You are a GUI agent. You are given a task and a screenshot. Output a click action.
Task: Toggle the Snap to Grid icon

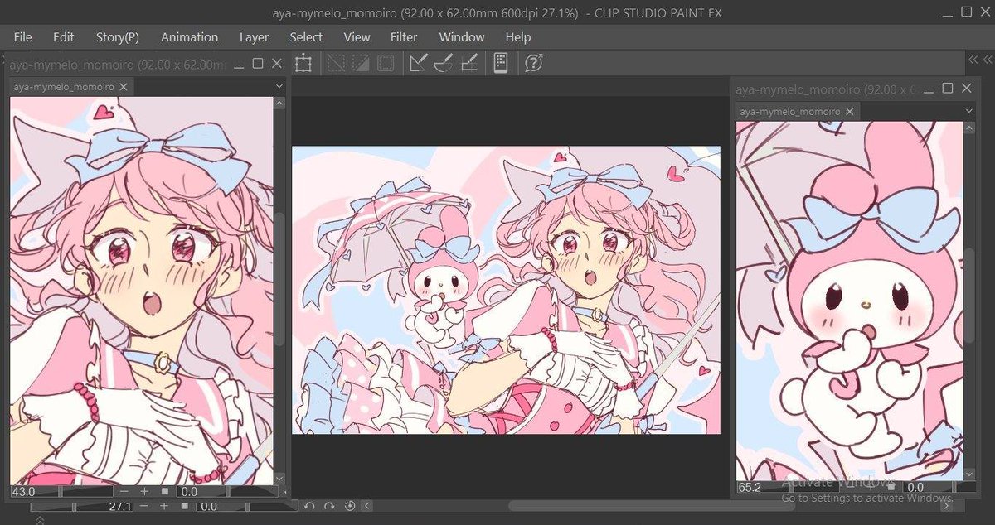(x=468, y=63)
